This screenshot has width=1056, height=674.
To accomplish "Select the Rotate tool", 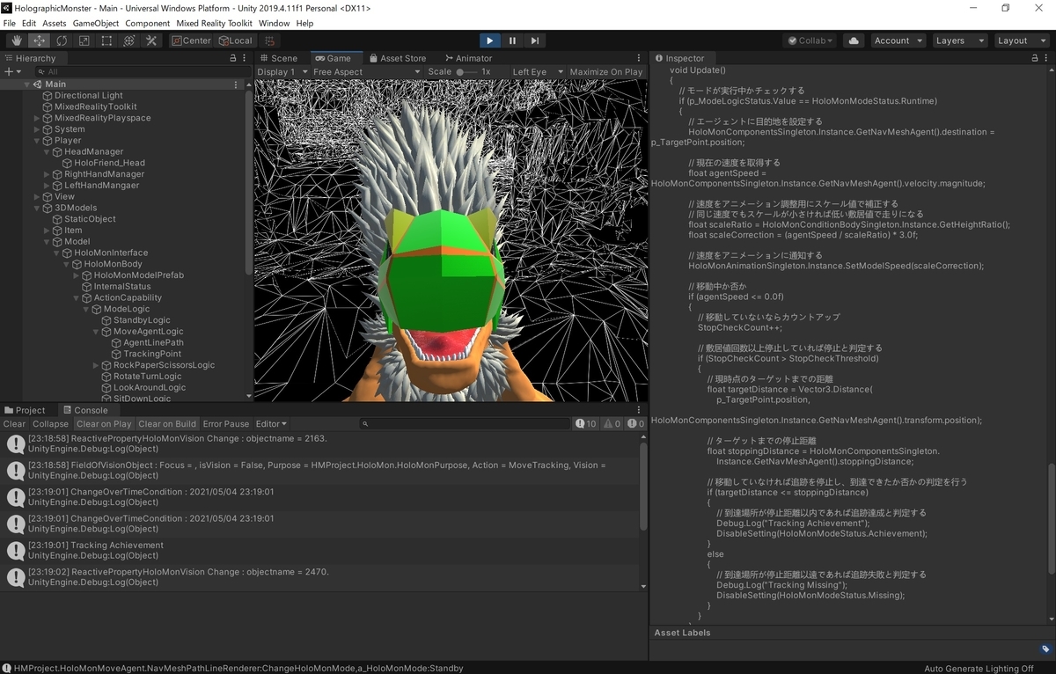I will [62, 40].
